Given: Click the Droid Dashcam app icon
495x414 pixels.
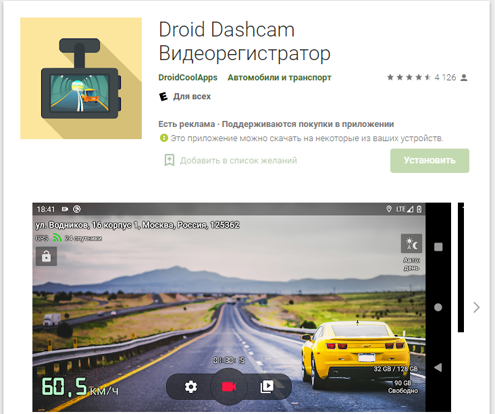Looking at the screenshot, I should [x=81, y=78].
